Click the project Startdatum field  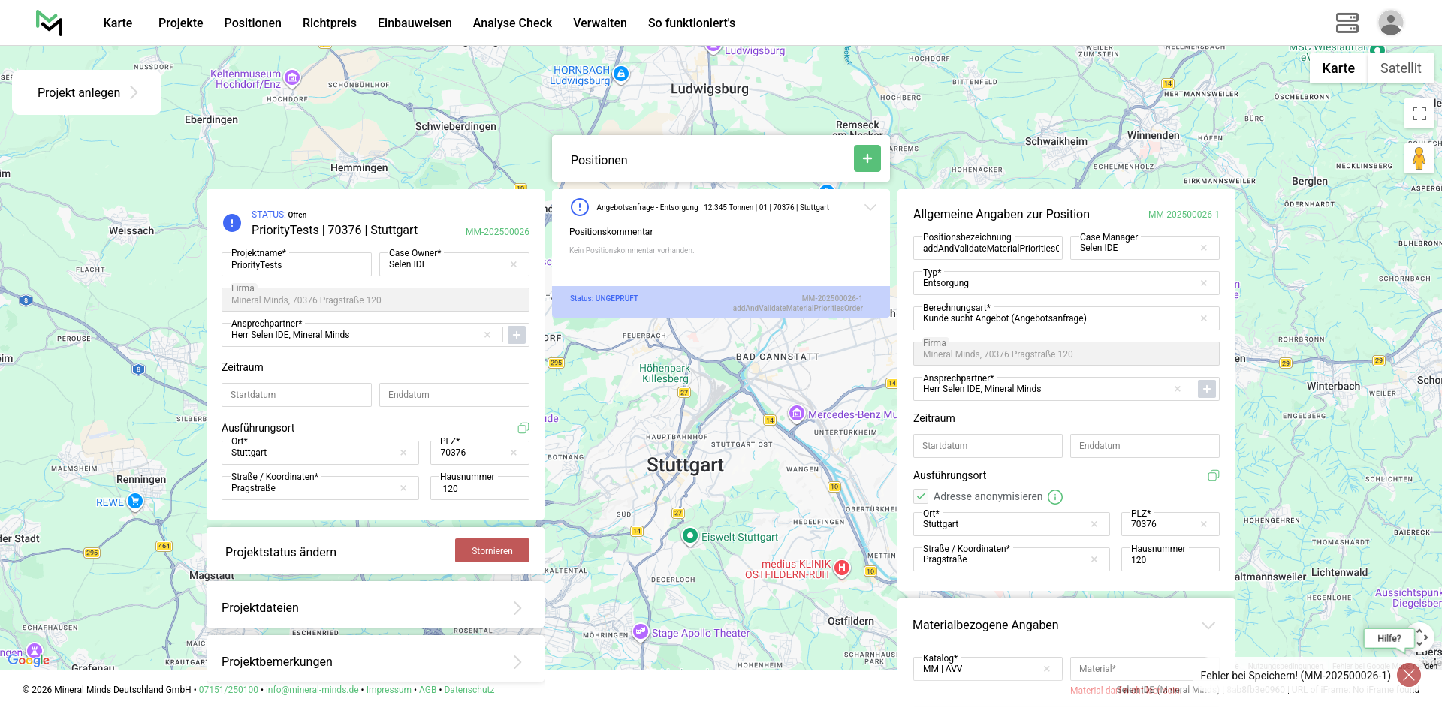coord(297,395)
